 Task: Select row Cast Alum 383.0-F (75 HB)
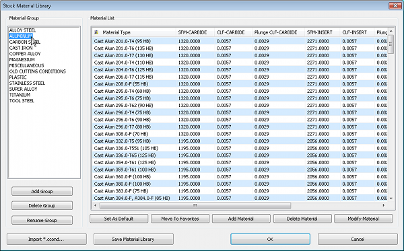pos(240,191)
